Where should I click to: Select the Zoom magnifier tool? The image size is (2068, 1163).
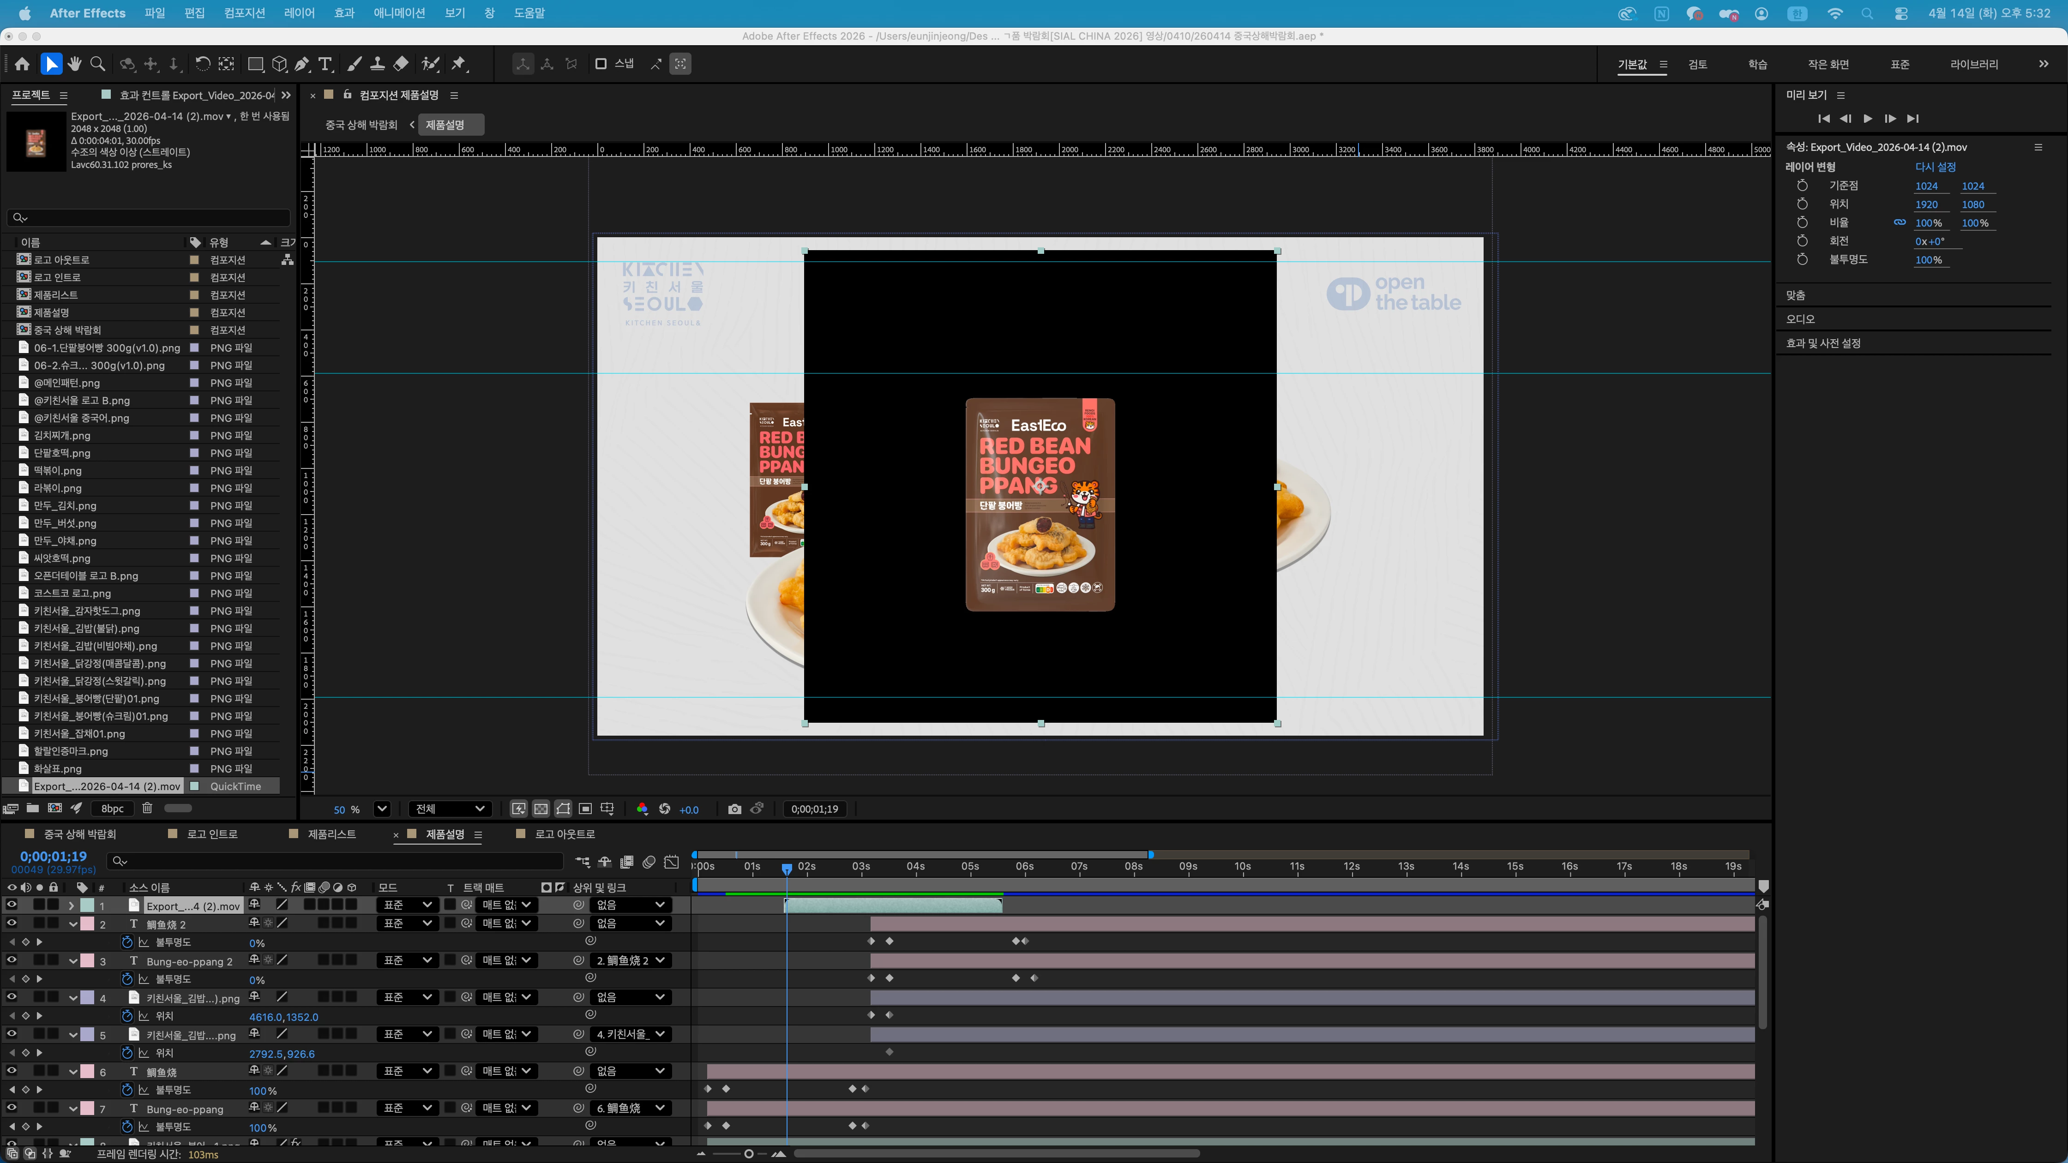98,64
